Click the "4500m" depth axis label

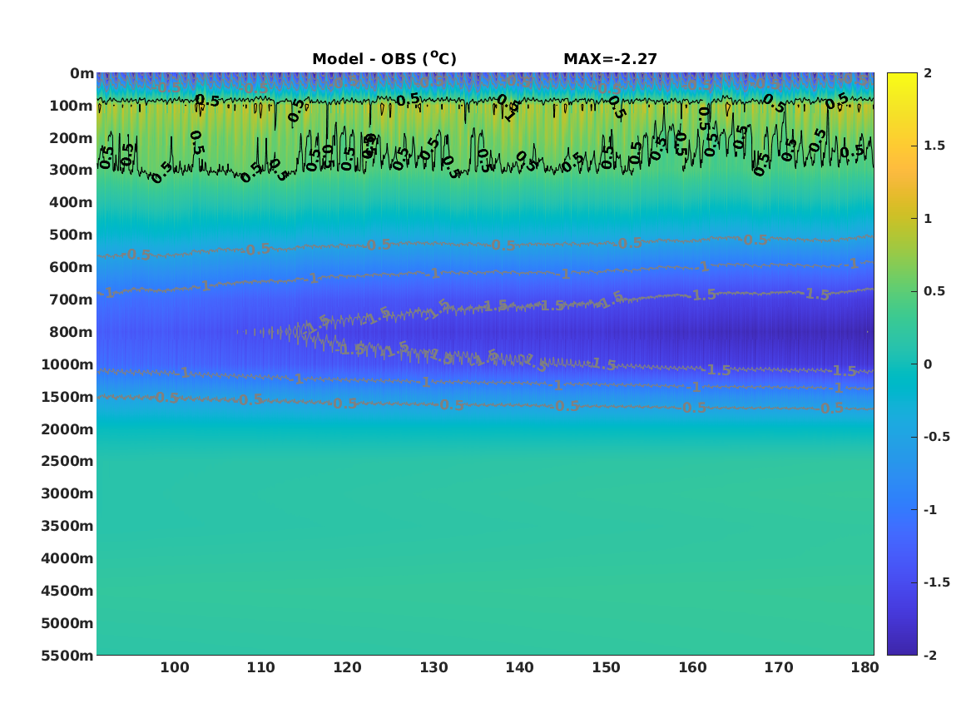point(67,591)
